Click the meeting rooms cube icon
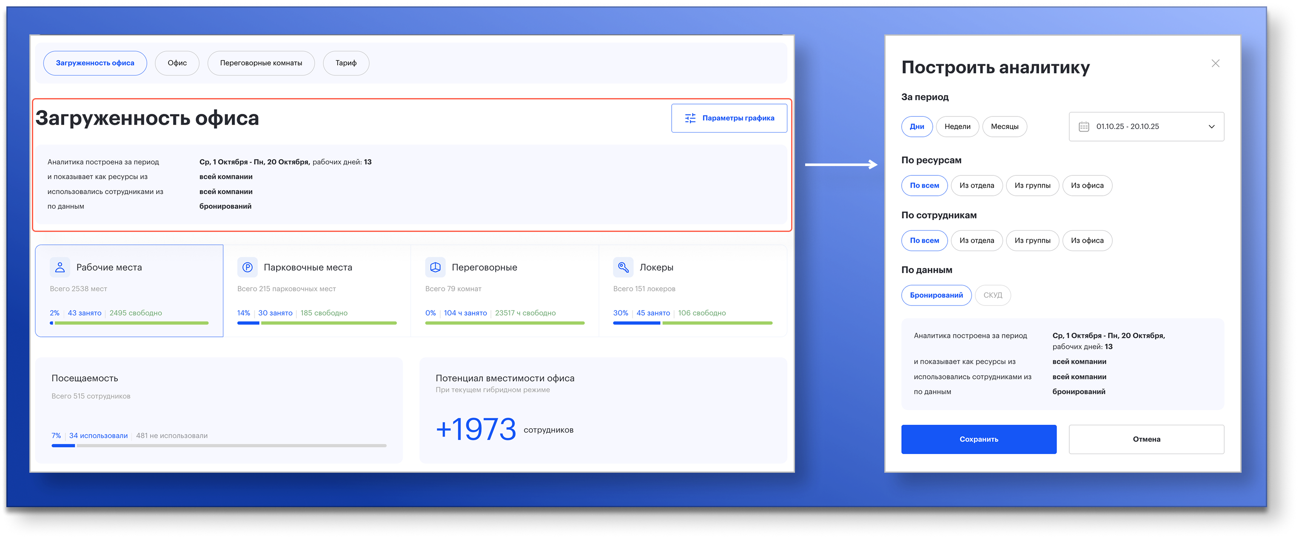This screenshot has height=539, width=1299. pyautogui.click(x=435, y=267)
